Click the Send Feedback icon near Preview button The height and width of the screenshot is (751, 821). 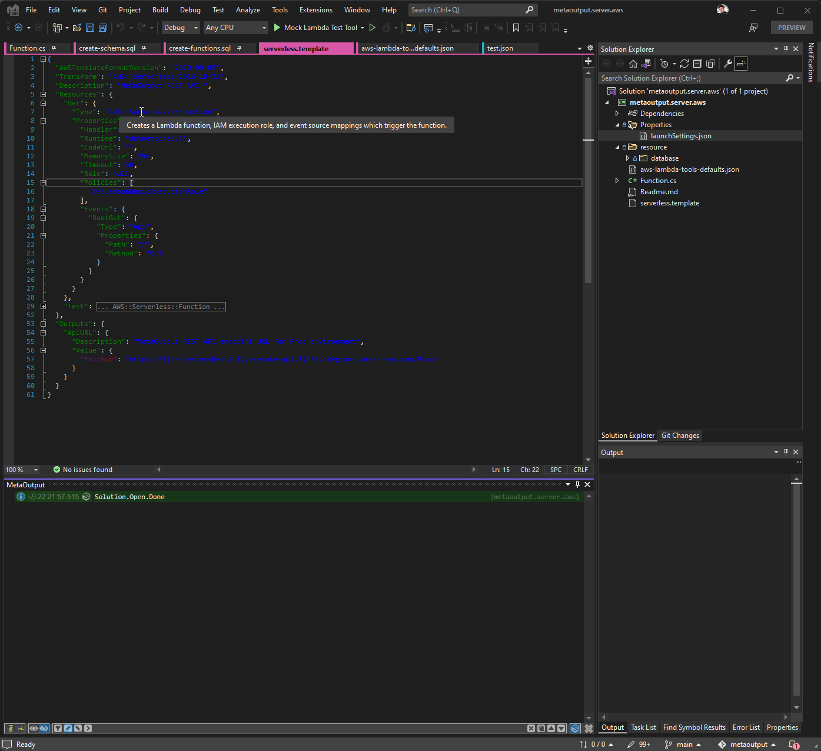point(754,28)
